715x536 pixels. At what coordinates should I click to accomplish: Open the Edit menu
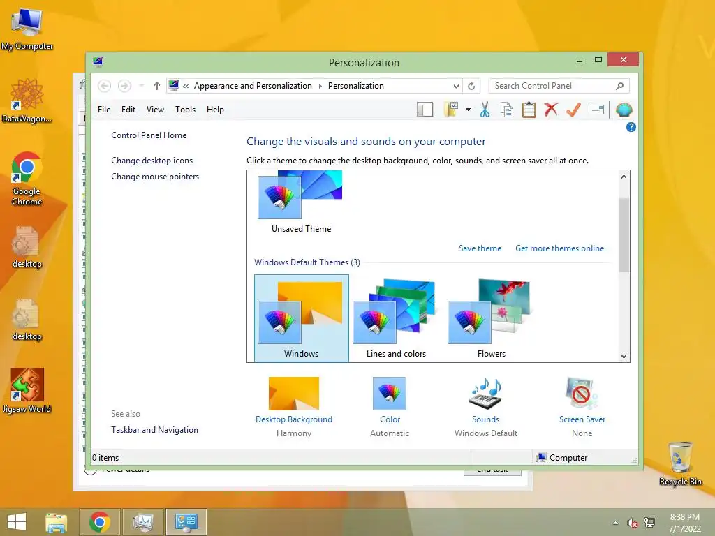(128, 110)
